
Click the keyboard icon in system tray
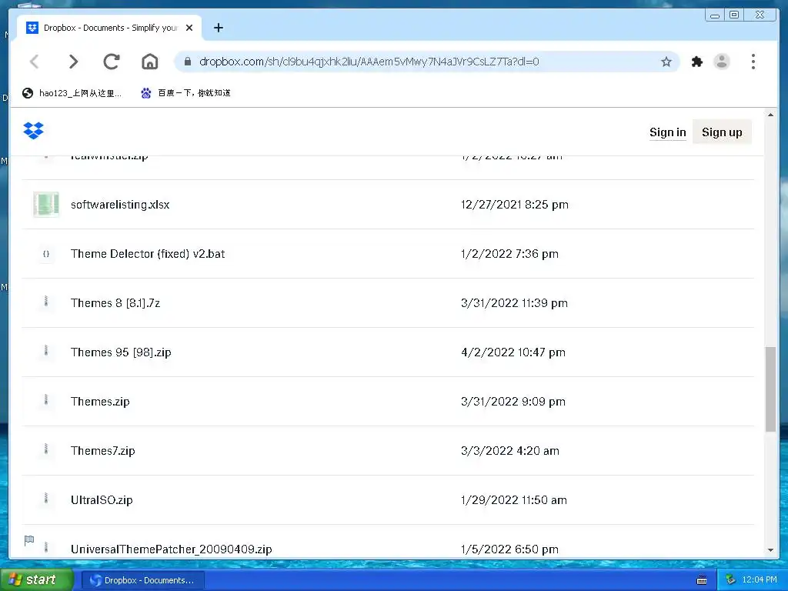click(702, 580)
